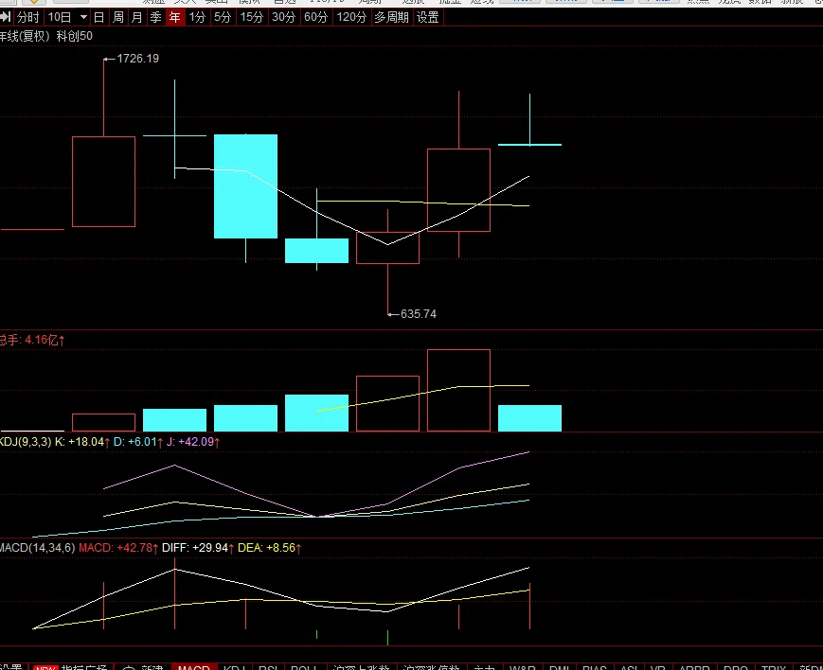Select the rightmost cyan doji candle
Screen dimensions: 823x670
[529, 144]
